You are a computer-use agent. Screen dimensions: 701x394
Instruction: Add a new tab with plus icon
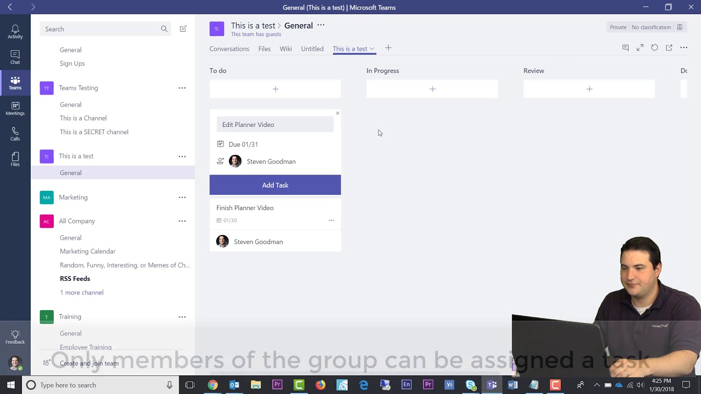388,48
